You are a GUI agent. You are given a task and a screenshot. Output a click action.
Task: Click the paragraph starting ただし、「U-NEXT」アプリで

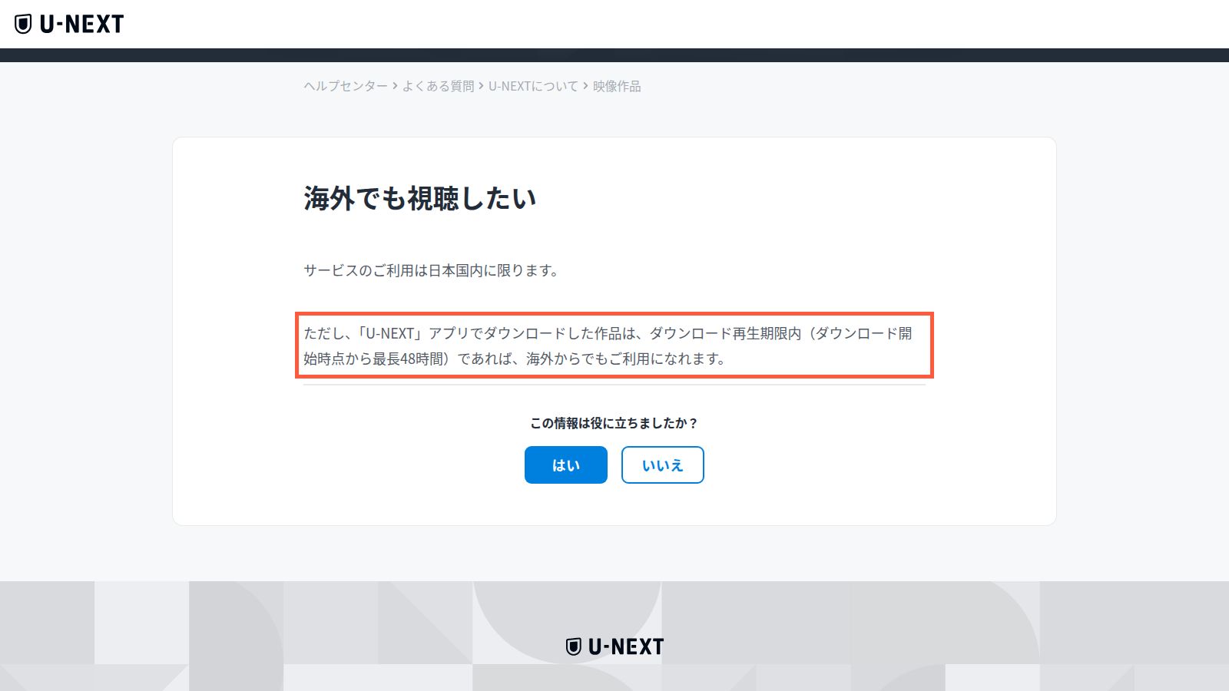coord(608,345)
